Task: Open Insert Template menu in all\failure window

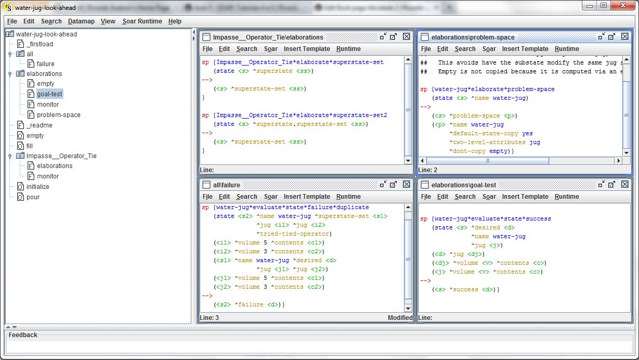Action: point(306,197)
